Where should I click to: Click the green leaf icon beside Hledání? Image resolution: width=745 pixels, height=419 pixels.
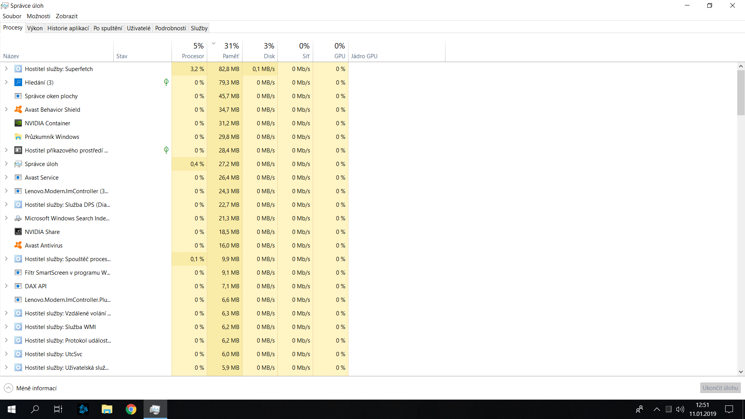(166, 82)
